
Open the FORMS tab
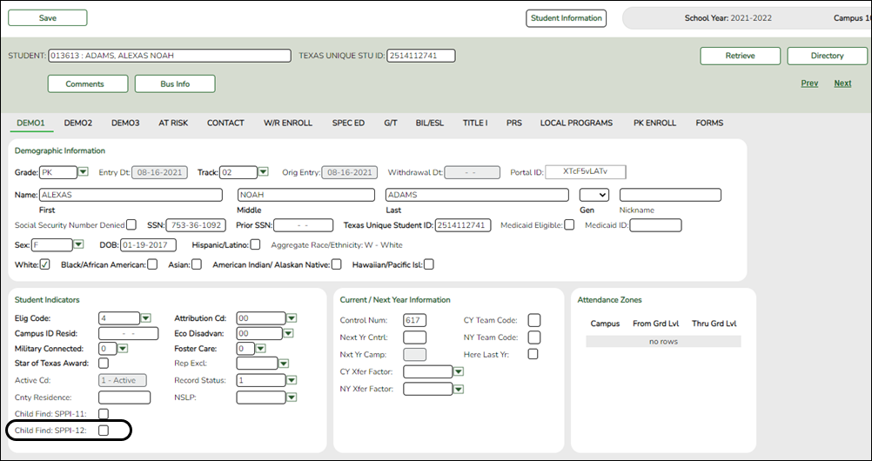click(x=709, y=123)
